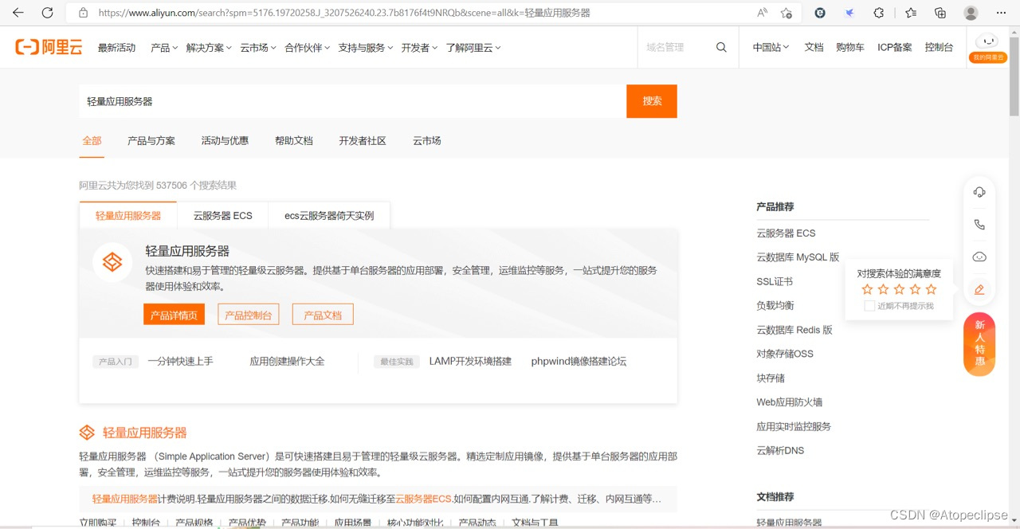Expand the 解决方案 dropdown menu
1020x529 pixels.
click(x=209, y=48)
